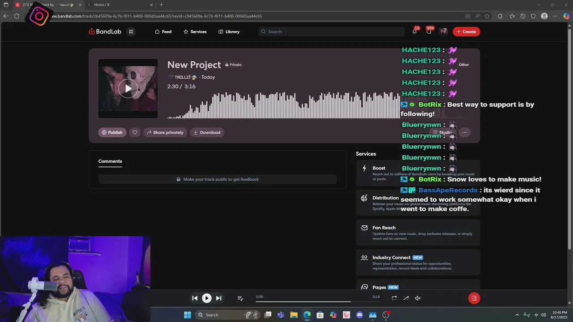The image size is (573, 322).
Task: Open chat messages icon with 325 badge
Action: (x=429, y=32)
